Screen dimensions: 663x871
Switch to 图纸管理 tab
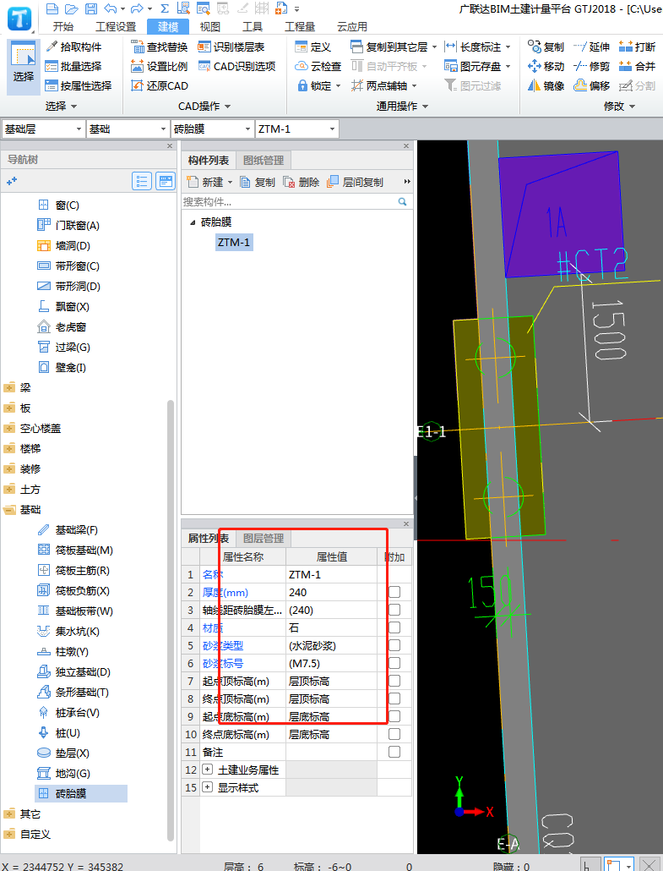pos(264,161)
